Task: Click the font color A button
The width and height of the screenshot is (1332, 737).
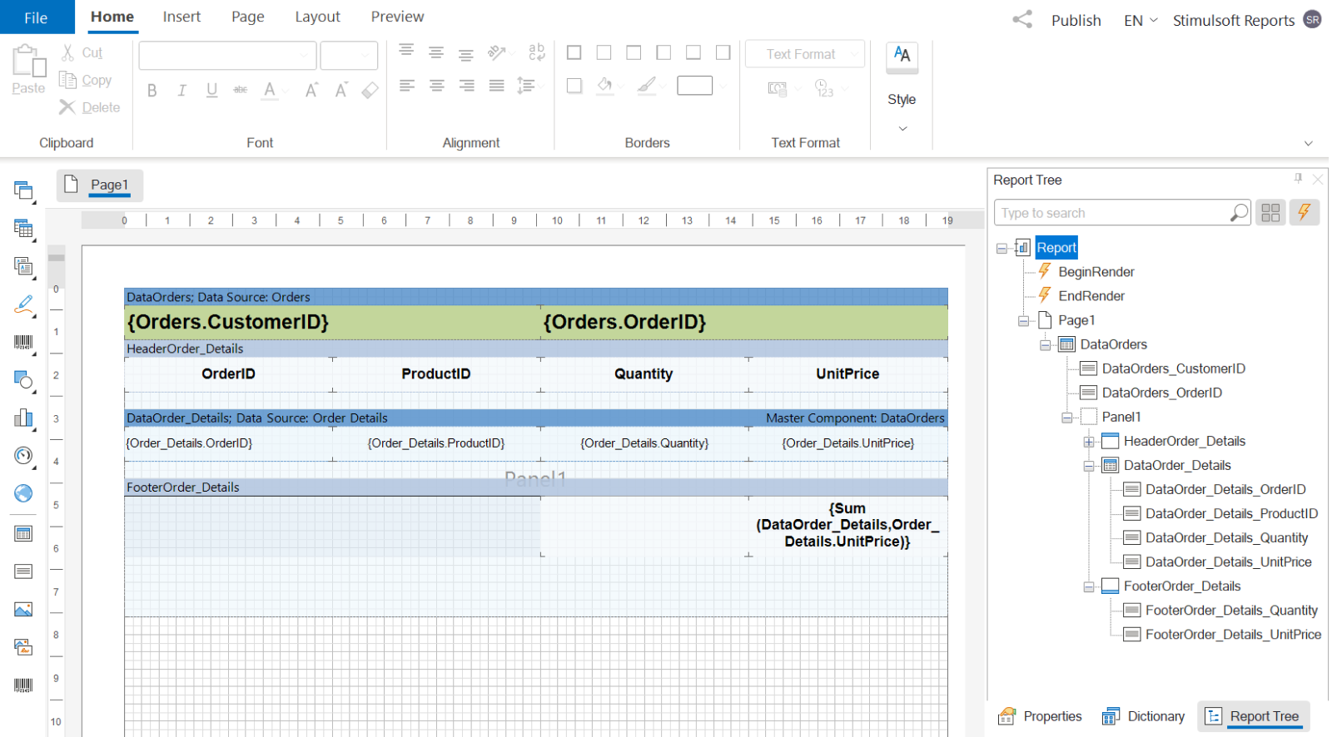Action: [x=270, y=90]
